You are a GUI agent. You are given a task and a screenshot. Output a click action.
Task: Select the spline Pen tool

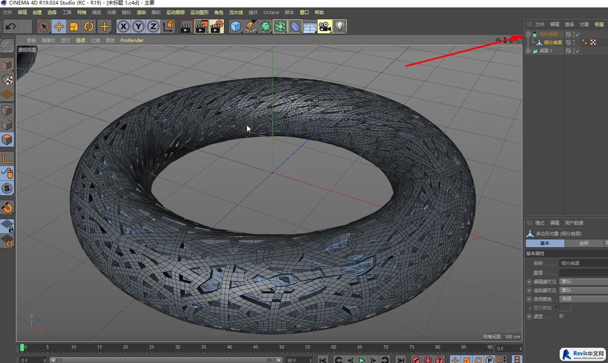250,26
